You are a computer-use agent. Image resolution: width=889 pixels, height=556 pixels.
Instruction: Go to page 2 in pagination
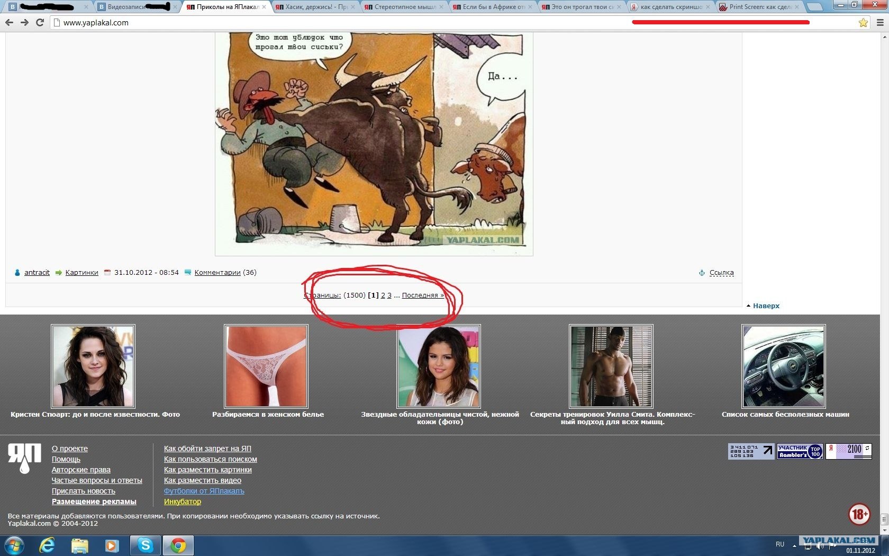coord(383,295)
